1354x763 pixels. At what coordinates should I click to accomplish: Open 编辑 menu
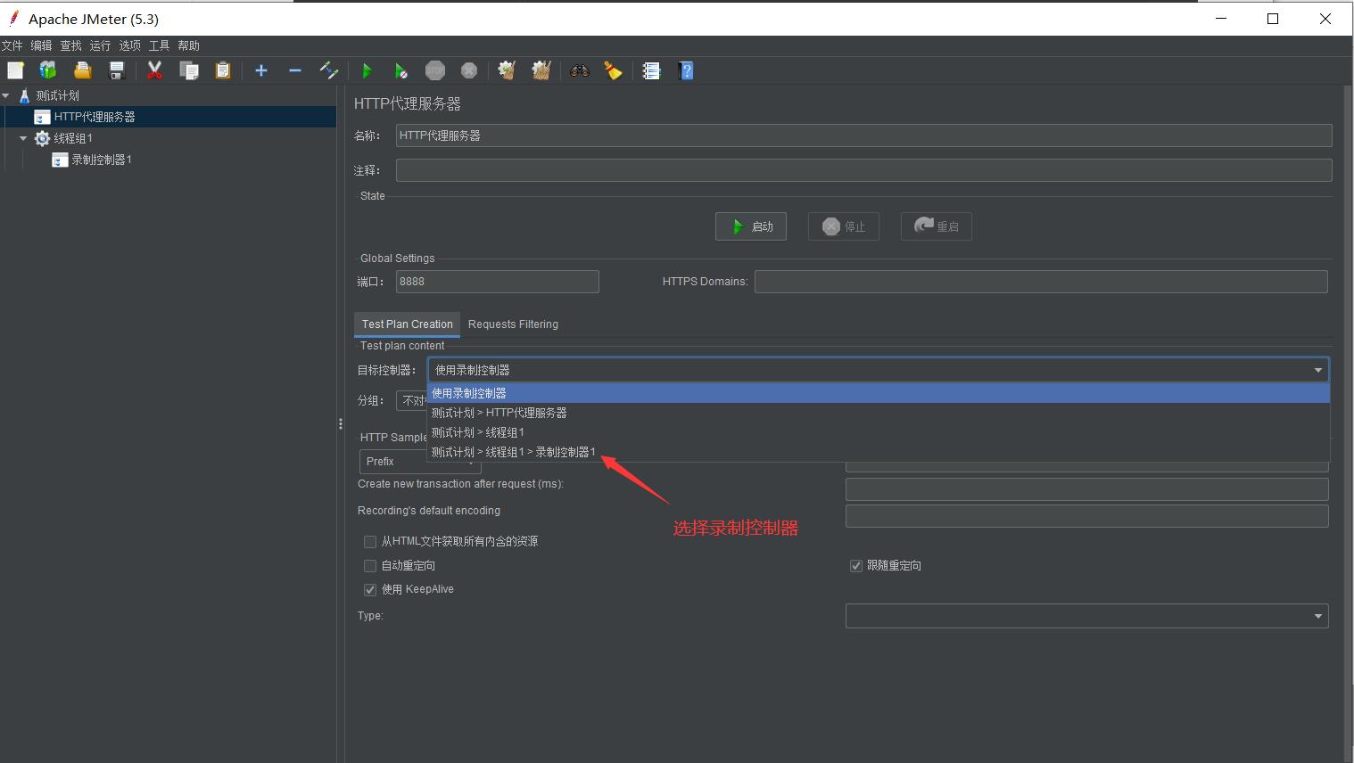point(41,45)
